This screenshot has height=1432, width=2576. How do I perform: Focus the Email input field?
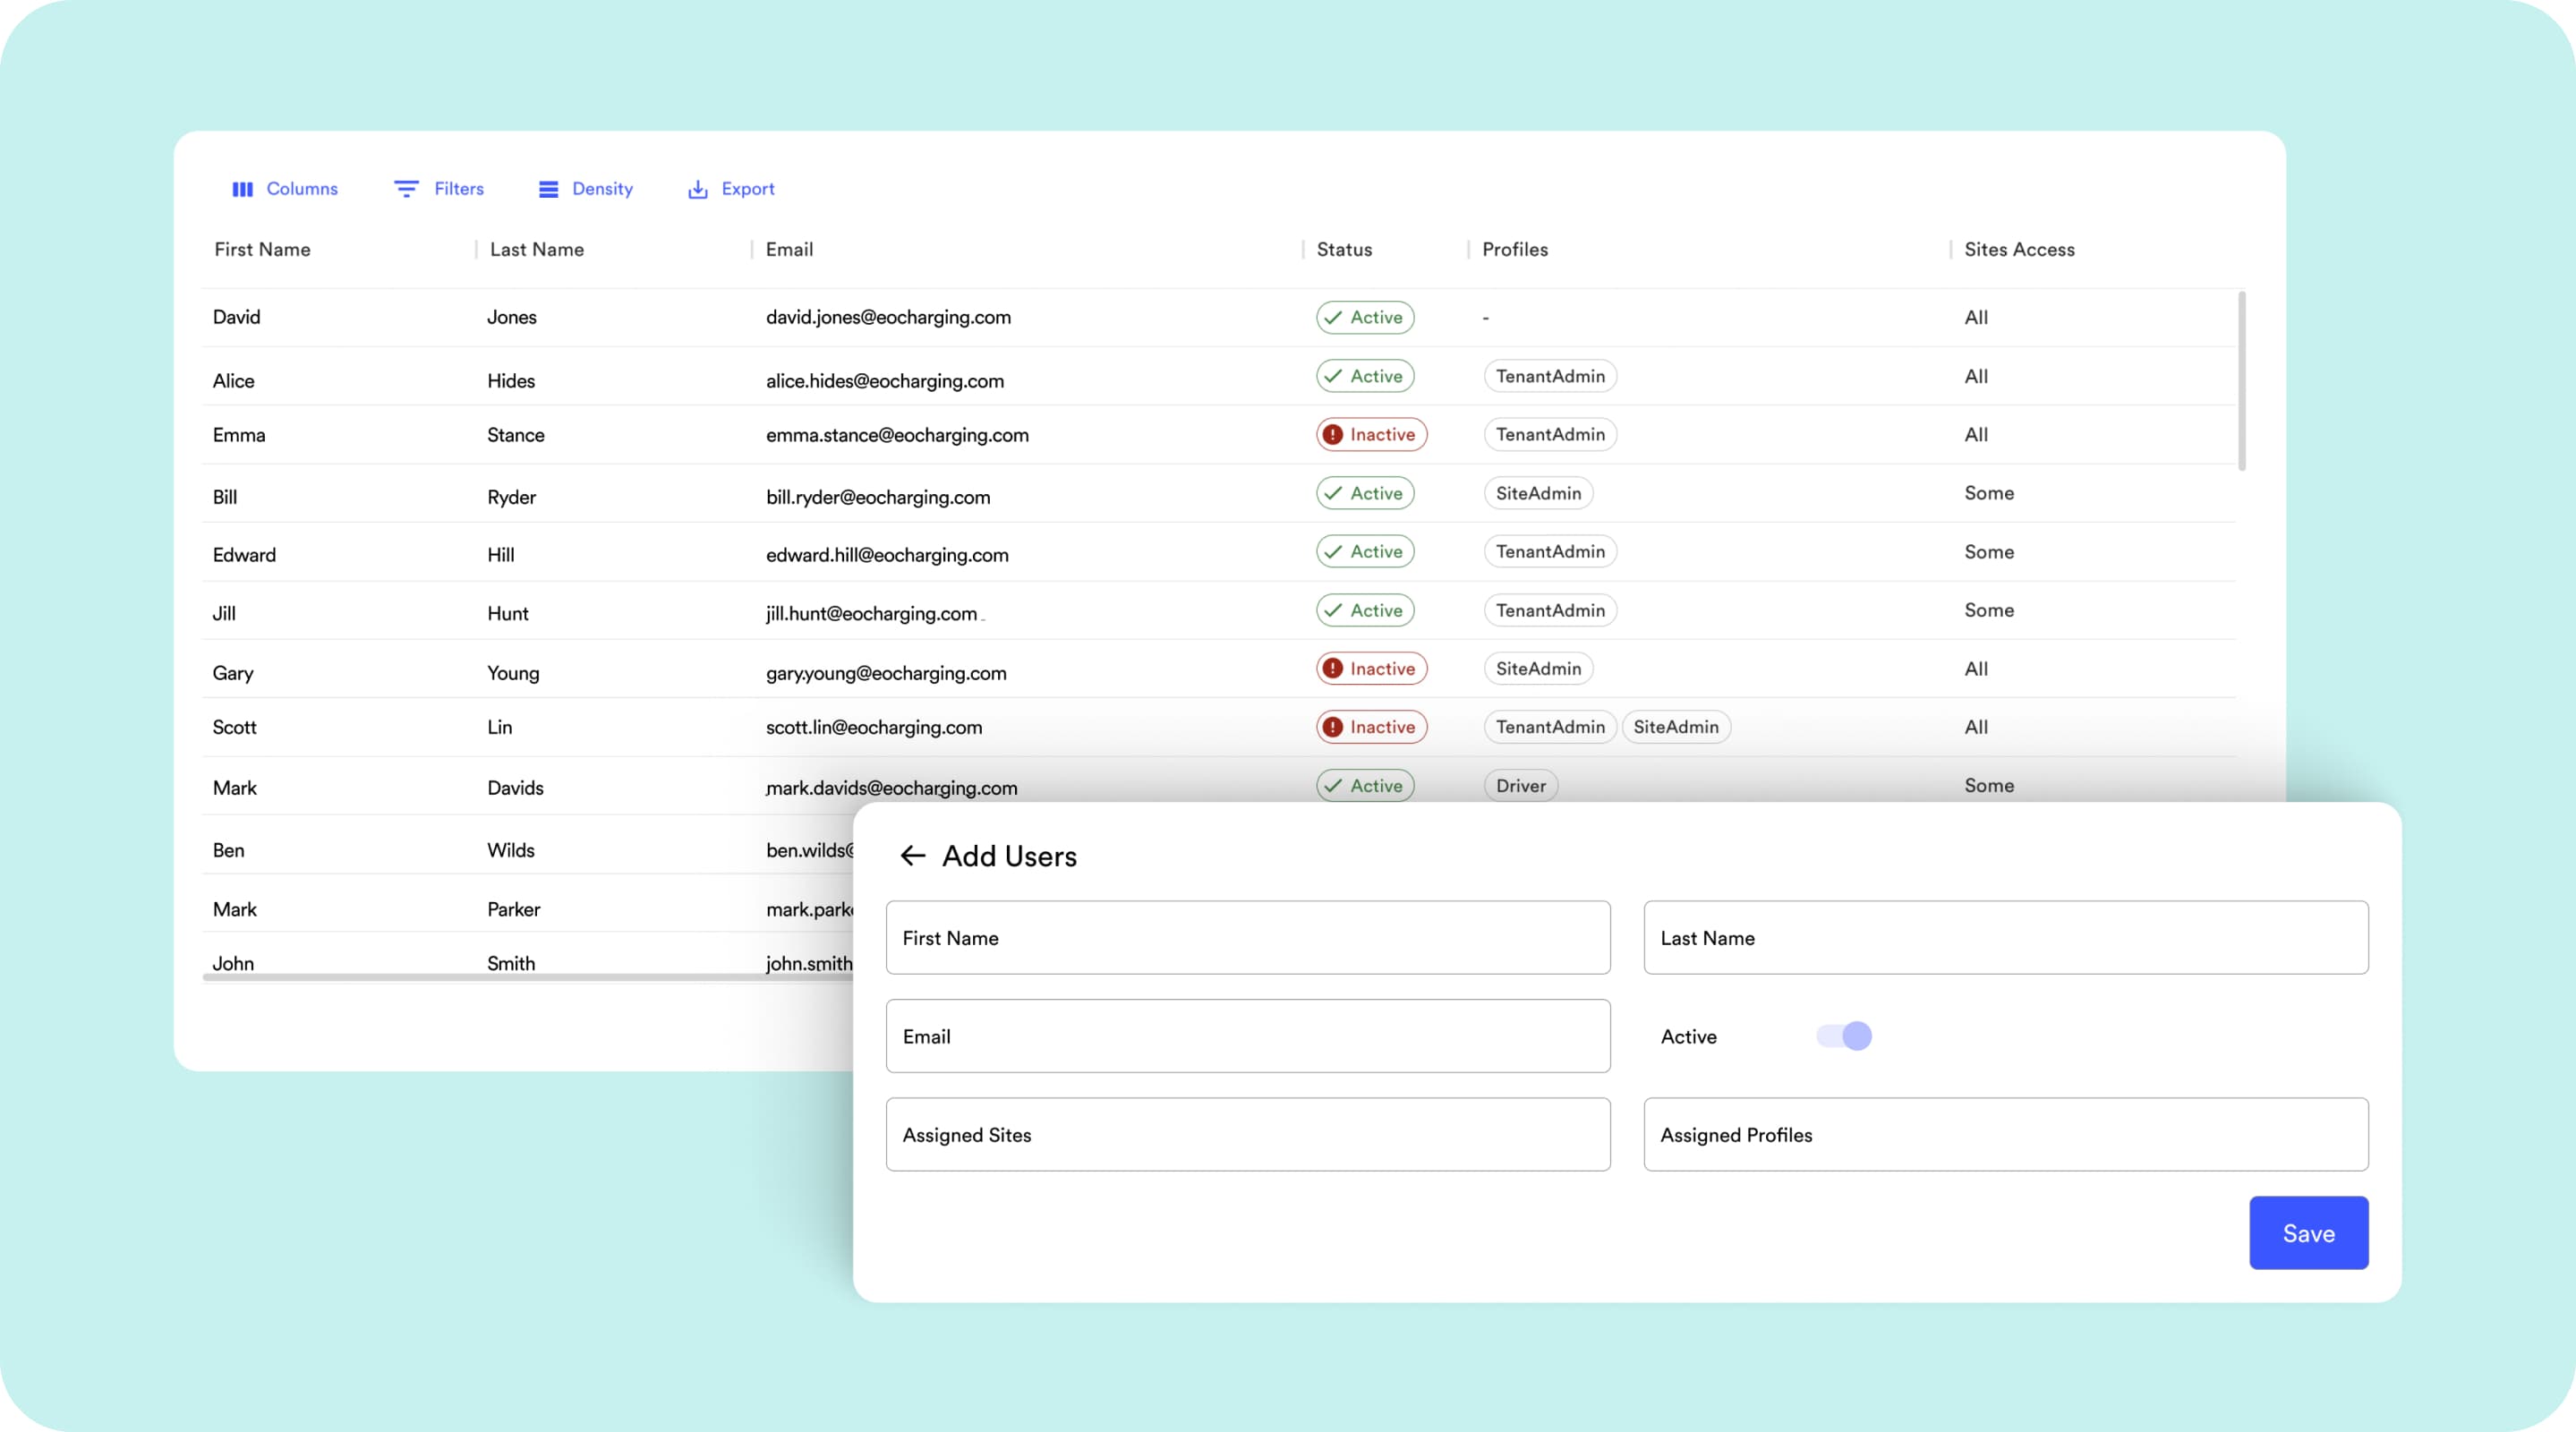pyautogui.click(x=1248, y=1036)
